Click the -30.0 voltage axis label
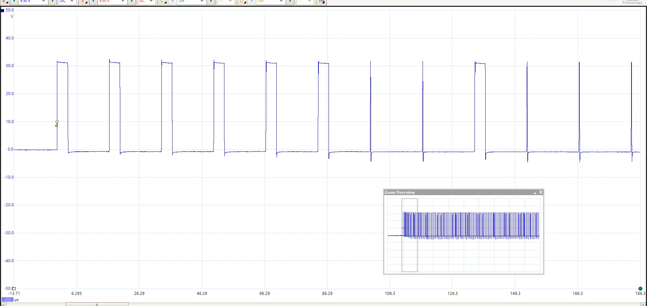 (x=9, y=233)
